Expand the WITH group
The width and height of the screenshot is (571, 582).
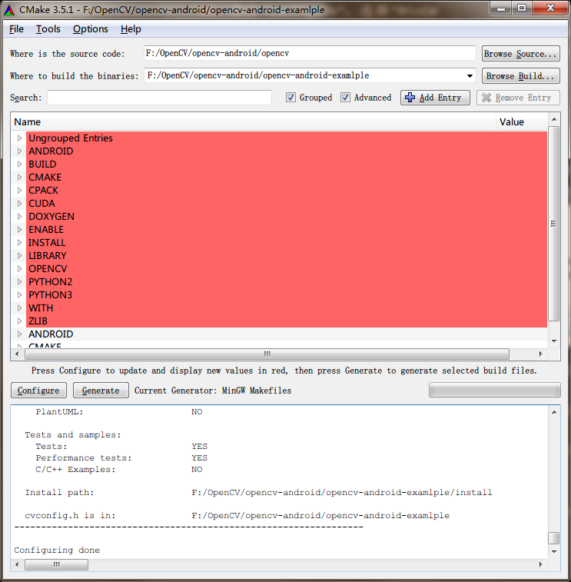point(20,308)
